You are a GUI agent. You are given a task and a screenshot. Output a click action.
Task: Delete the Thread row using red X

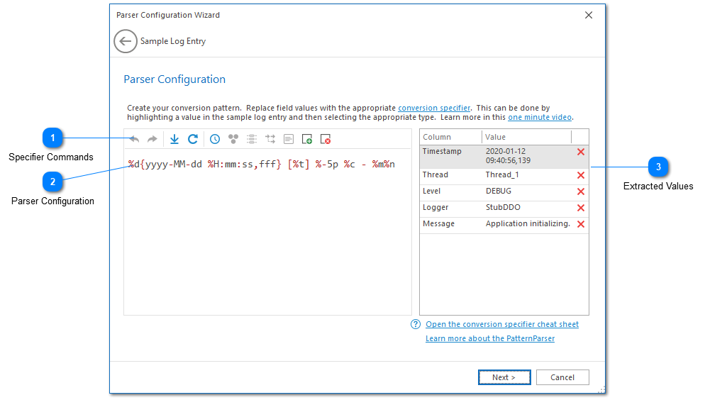[581, 175]
